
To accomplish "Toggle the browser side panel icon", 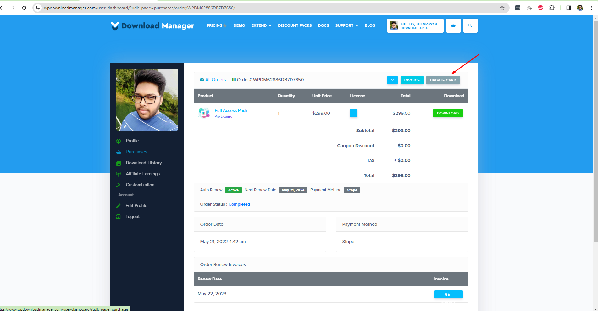I will [568, 8].
